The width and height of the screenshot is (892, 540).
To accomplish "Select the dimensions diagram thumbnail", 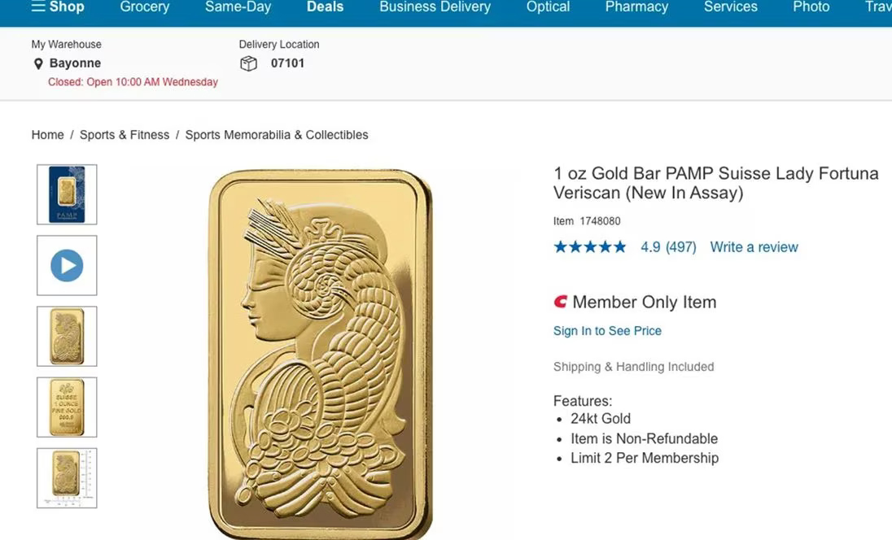I will [67, 478].
